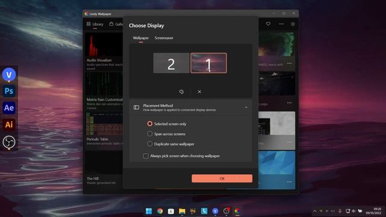386x217 pixels.
Task: Open Lively Wallpaper settings gear
Action: point(293,24)
